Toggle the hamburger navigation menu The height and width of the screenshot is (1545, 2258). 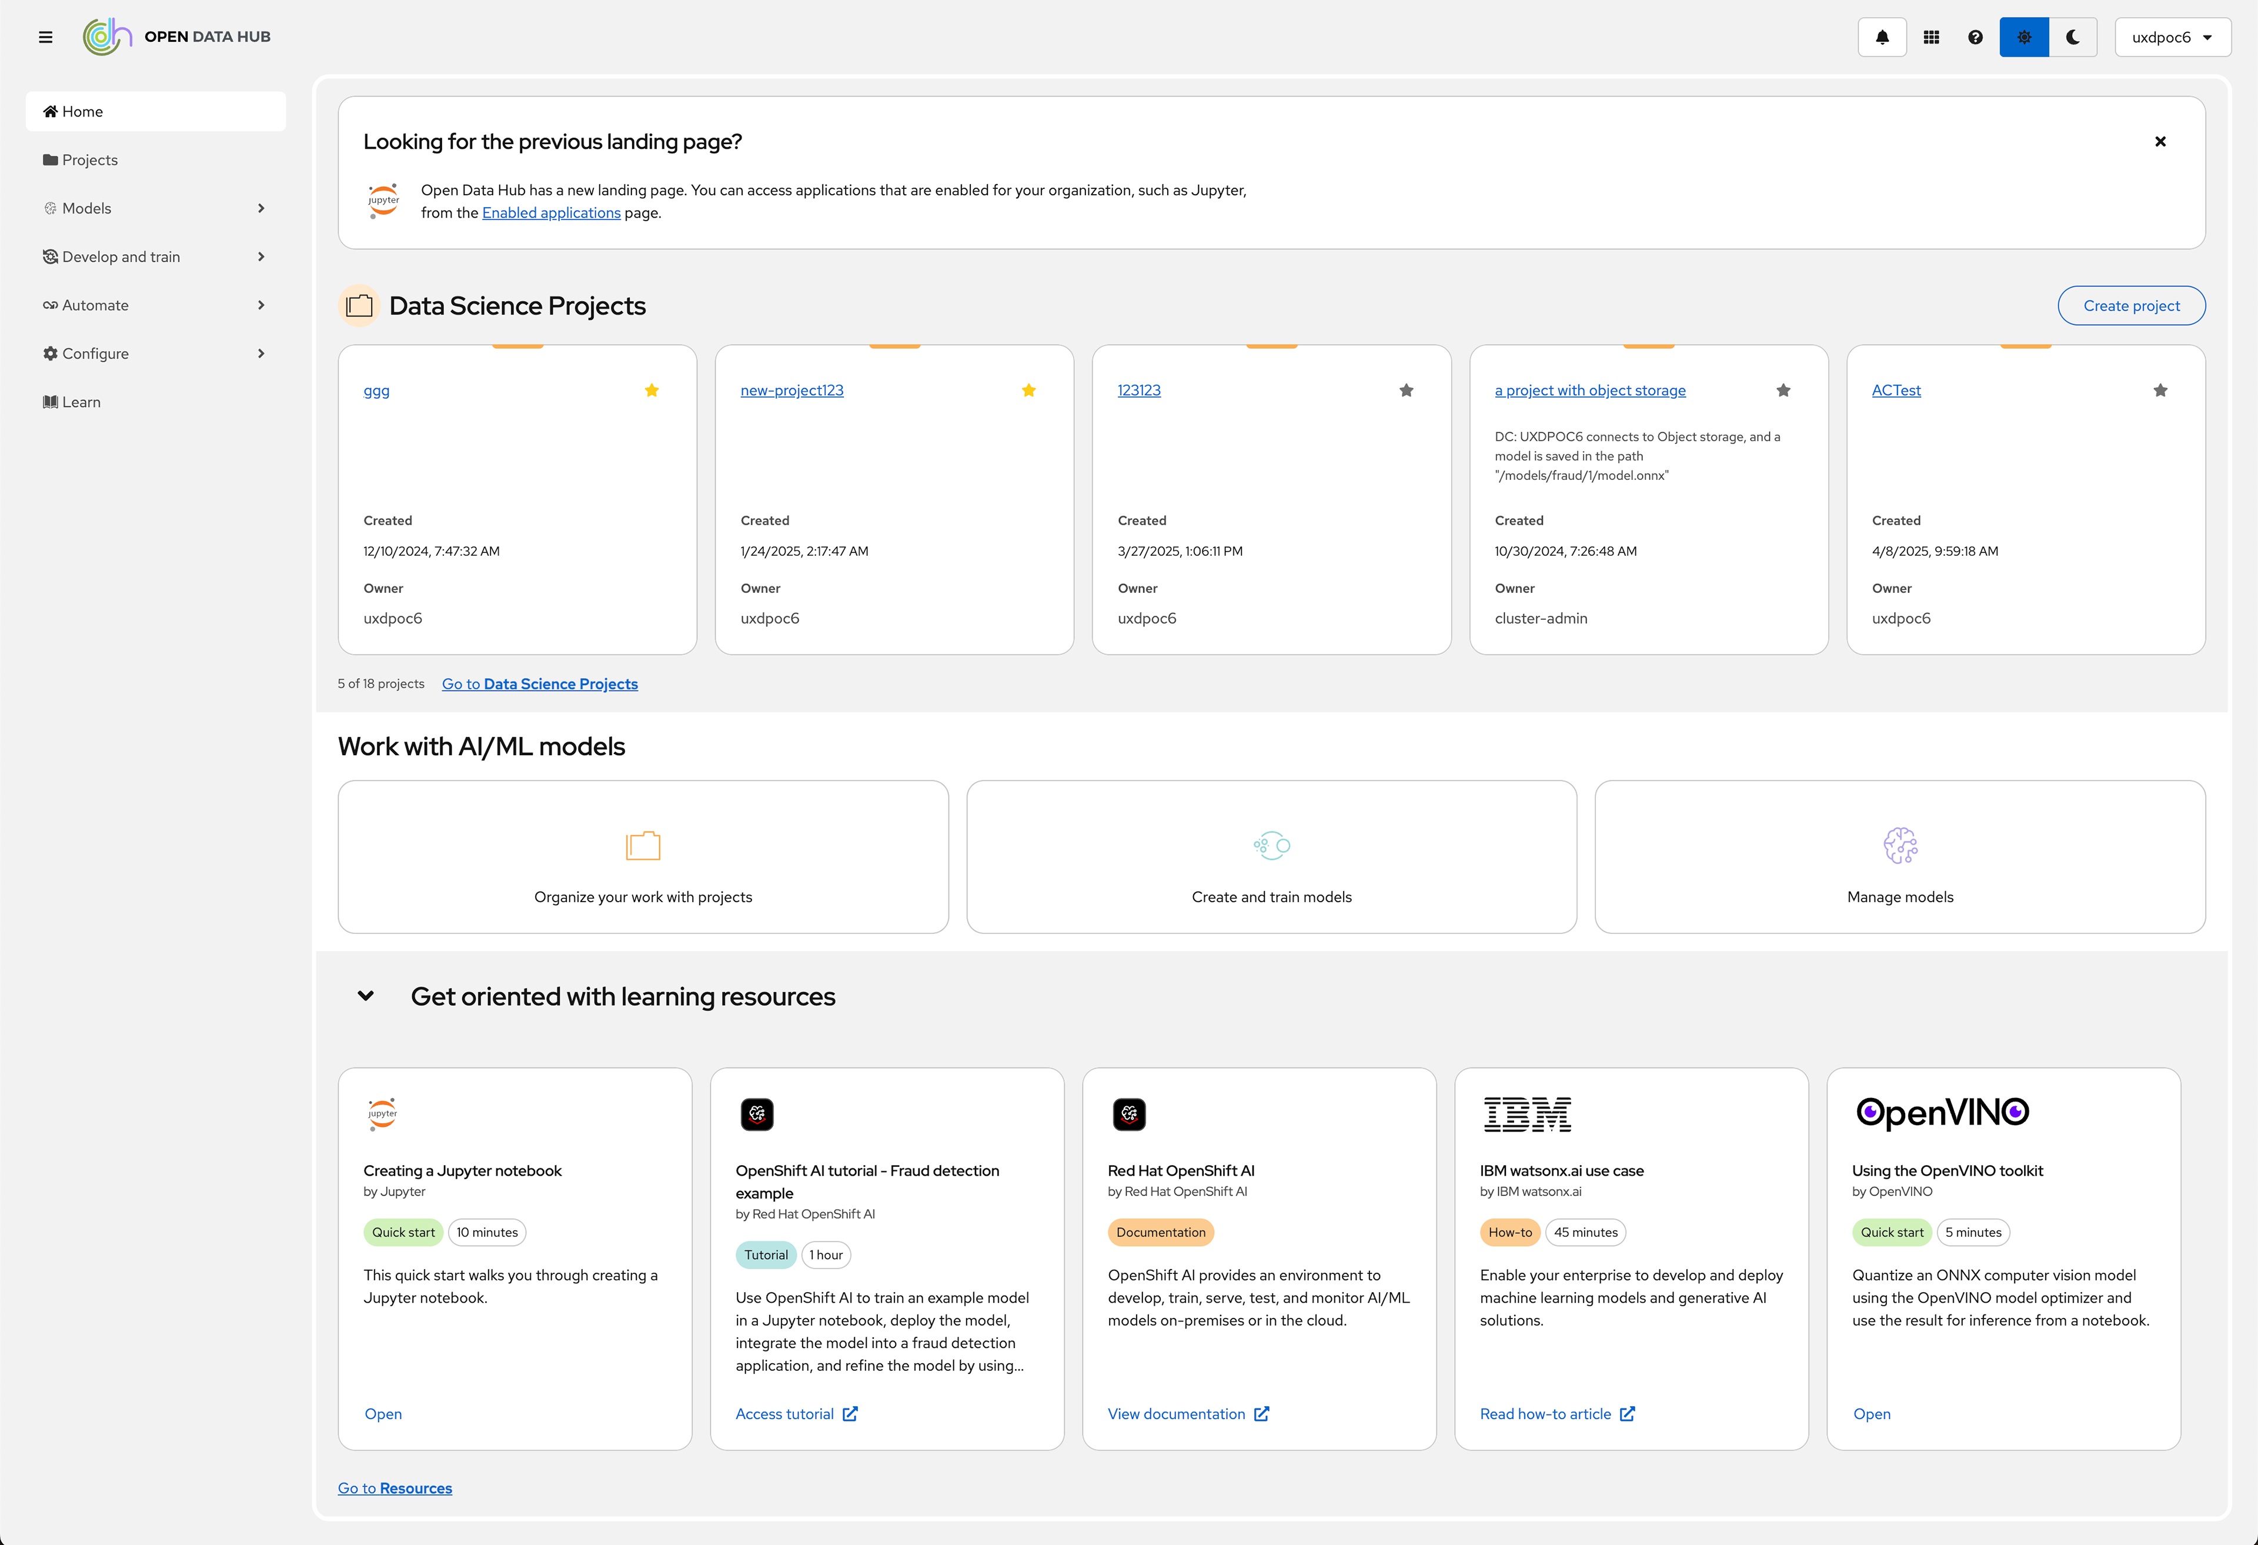tap(46, 37)
